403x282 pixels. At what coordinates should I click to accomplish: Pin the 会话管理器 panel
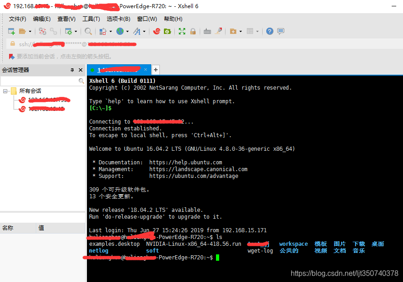[x=72, y=70]
